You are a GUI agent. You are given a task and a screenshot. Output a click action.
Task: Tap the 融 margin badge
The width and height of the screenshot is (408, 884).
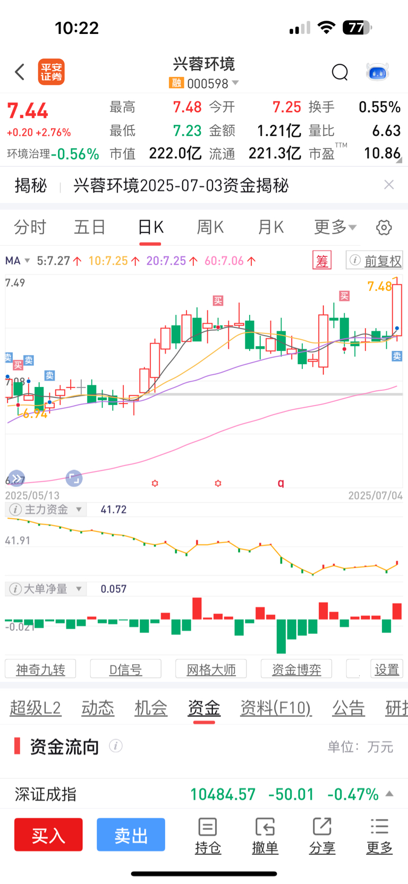176,83
